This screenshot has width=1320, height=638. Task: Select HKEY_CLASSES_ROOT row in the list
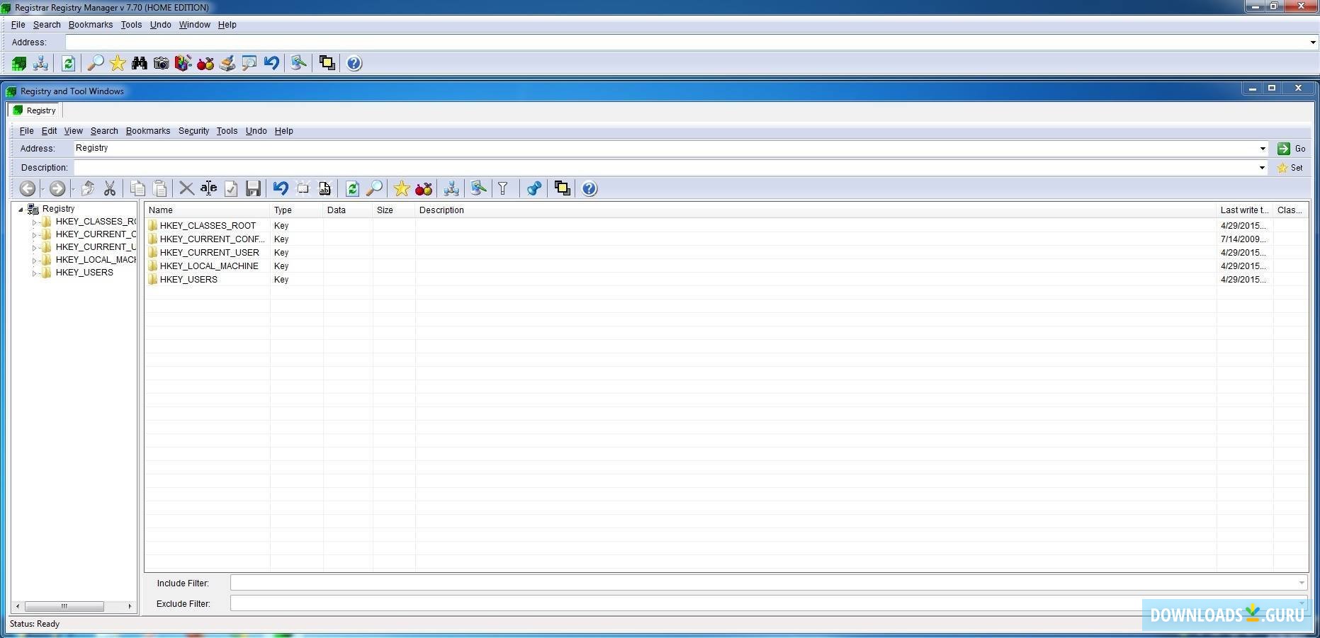click(726, 226)
